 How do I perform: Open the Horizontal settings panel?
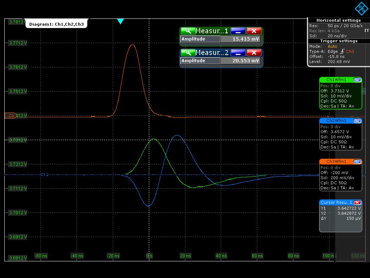click(339, 20)
